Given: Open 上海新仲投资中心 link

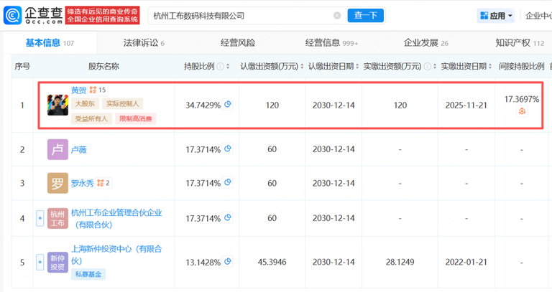Looking at the screenshot, I should (x=116, y=255).
